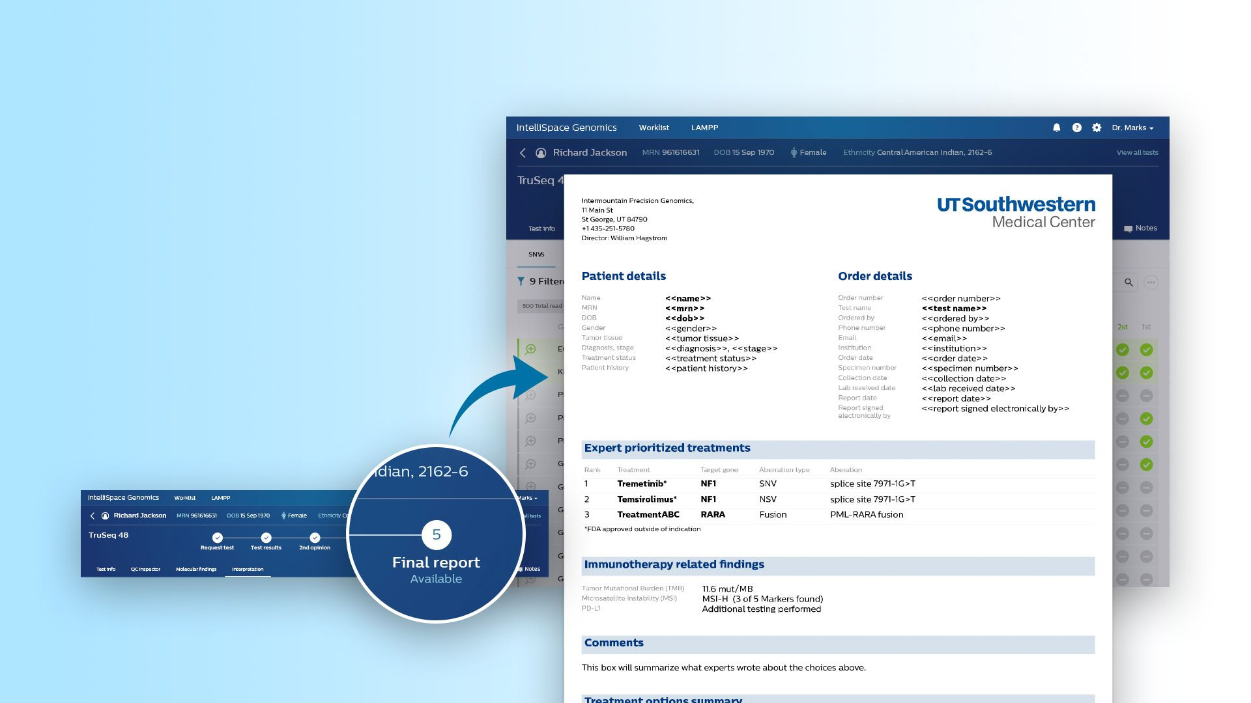Toggle the gray minus status in the 1st column
The image size is (1251, 703).
point(1146,395)
